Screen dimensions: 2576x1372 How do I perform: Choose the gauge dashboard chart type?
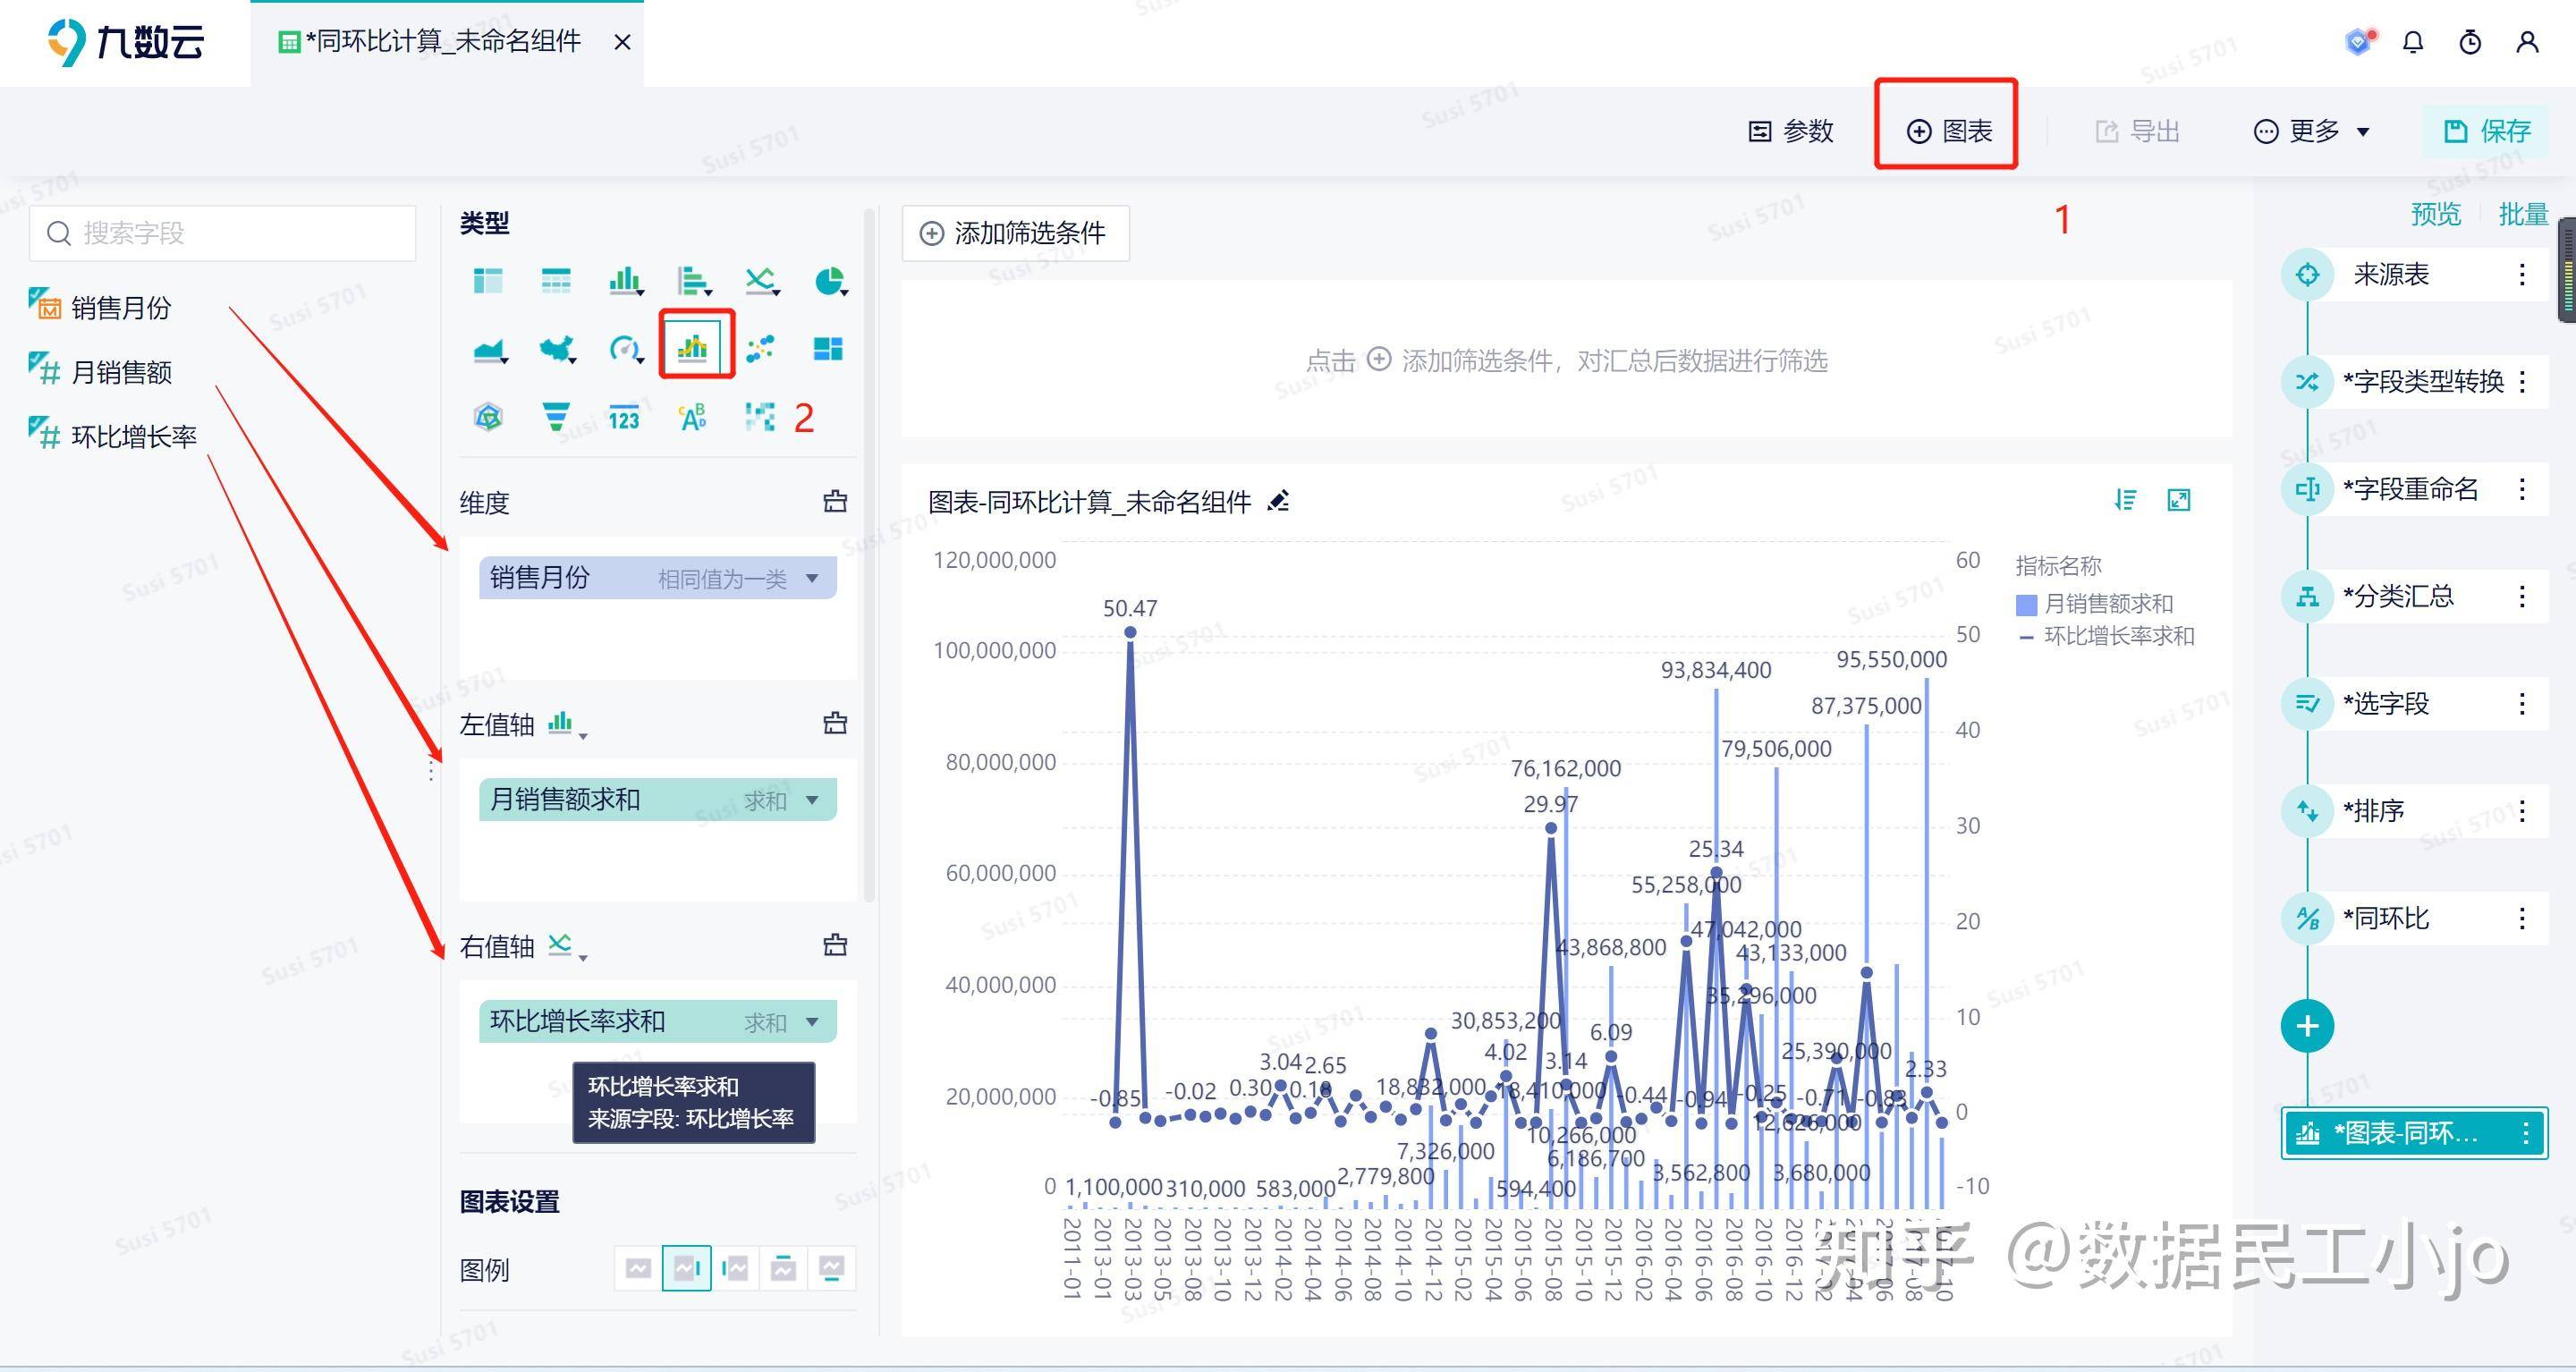pos(625,349)
